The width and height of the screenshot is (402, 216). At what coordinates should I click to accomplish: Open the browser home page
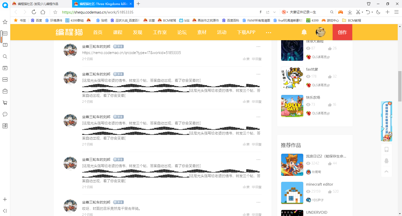43,12
